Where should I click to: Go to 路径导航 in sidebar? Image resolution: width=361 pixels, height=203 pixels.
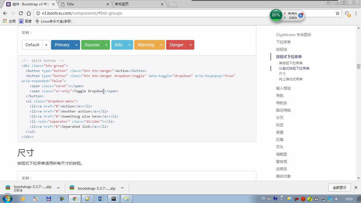tap(283, 110)
